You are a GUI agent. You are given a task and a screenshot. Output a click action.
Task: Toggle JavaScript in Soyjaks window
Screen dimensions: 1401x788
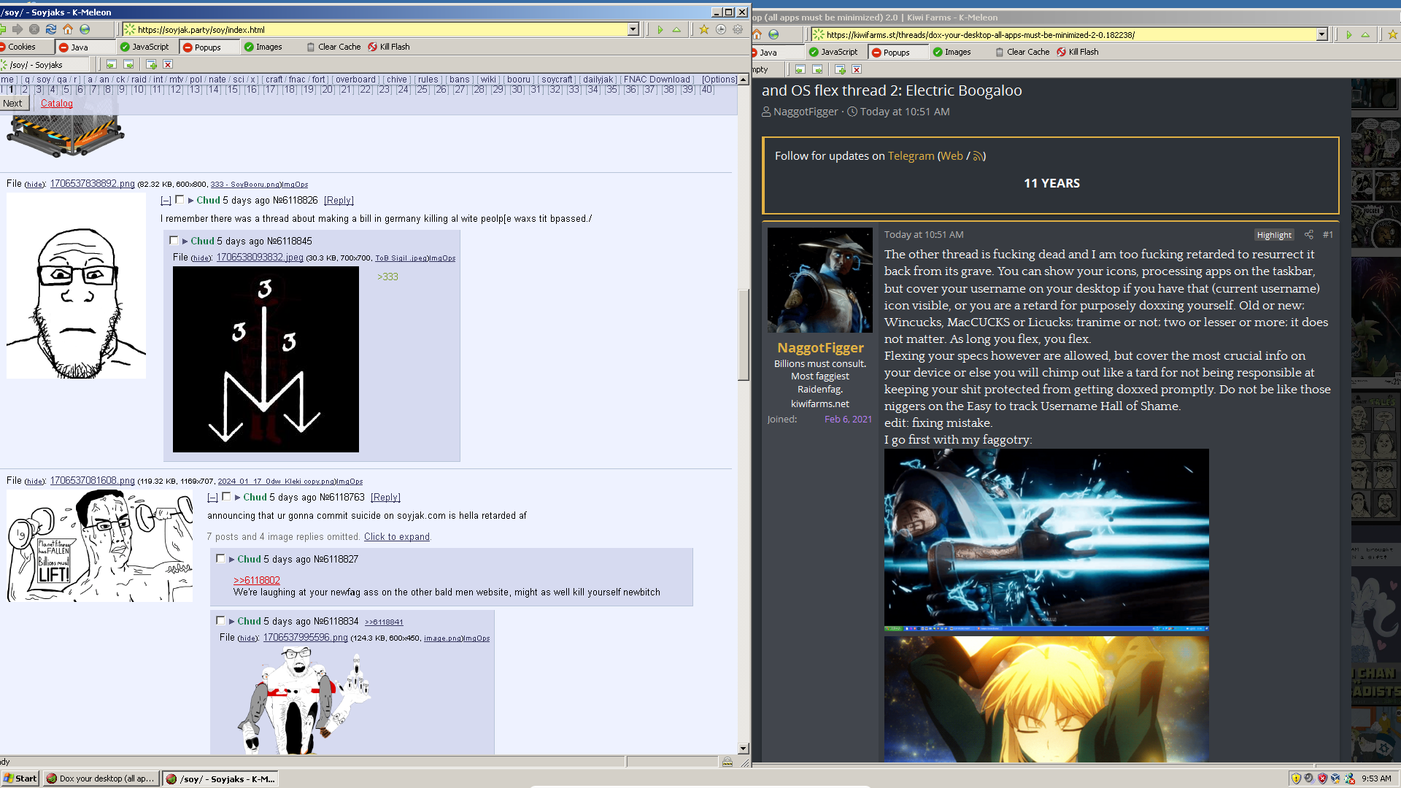(144, 47)
